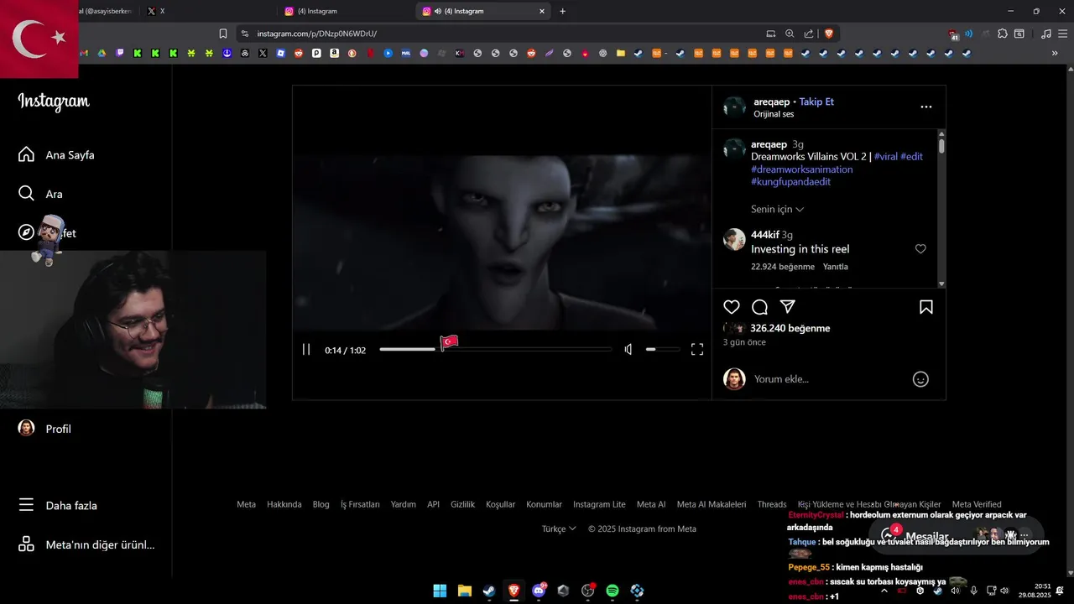Adjust the video volume slider
Viewport: 1074px width, 604px height.
(x=662, y=350)
